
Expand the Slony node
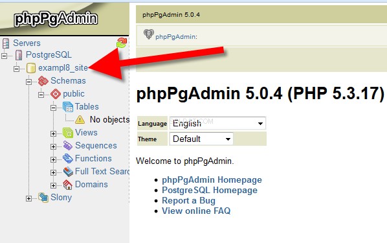tap(29, 198)
